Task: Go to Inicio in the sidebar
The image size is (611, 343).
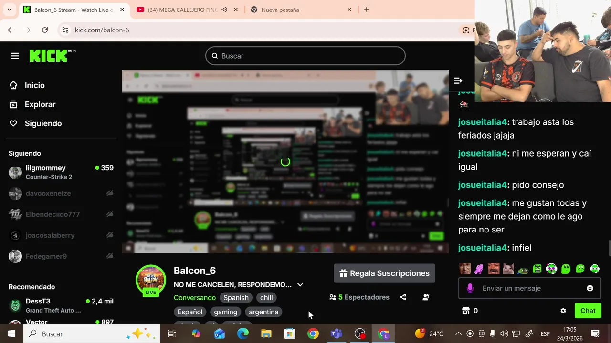Action: pyautogui.click(x=34, y=85)
